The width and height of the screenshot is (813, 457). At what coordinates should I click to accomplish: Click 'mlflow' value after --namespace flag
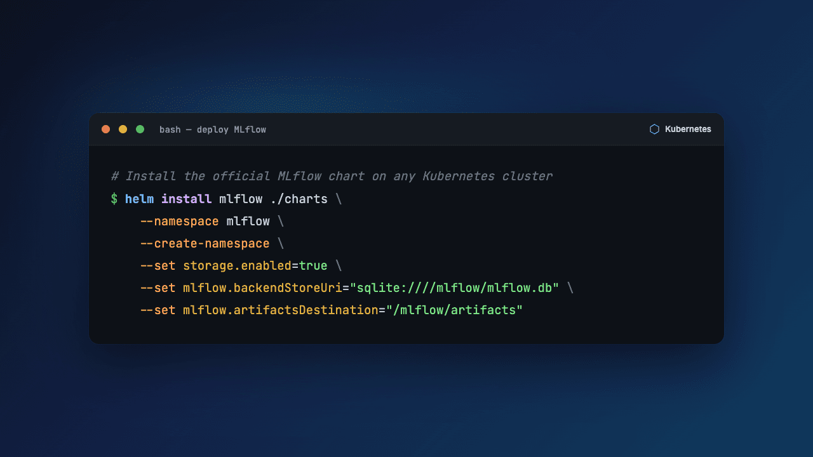(x=248, y=222)
